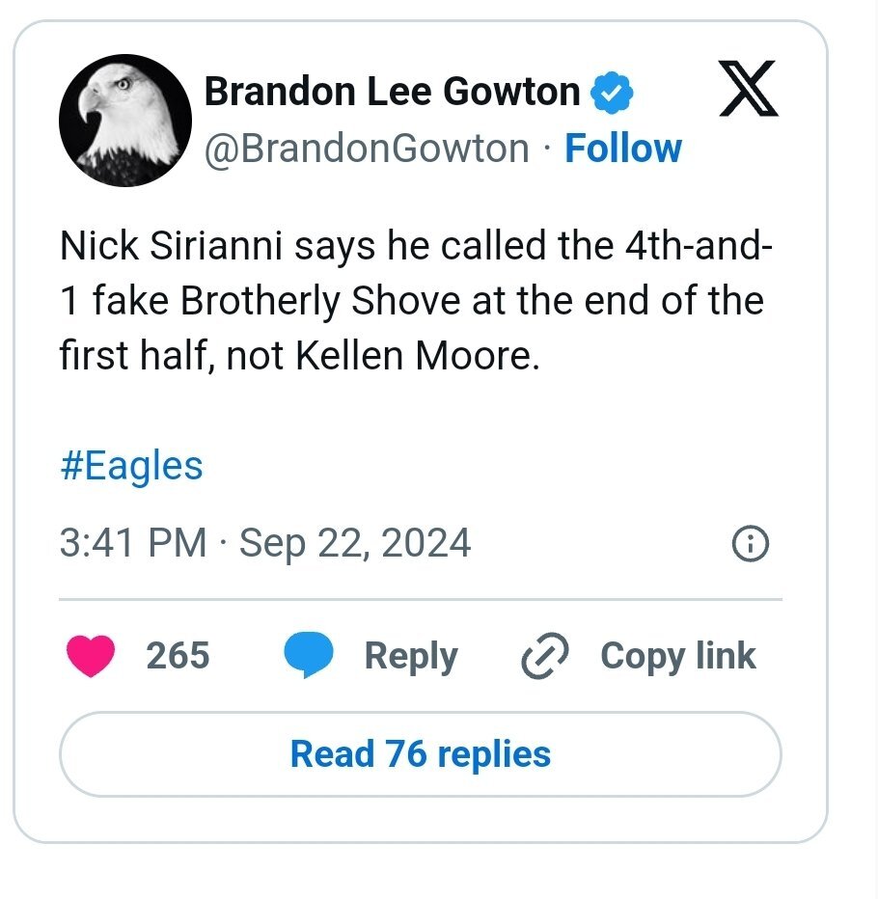Click the words Nick Sirianni in tweet
The height and width of the screenshot is (899, 878).
pyautogui.click(x=171, y=245)
